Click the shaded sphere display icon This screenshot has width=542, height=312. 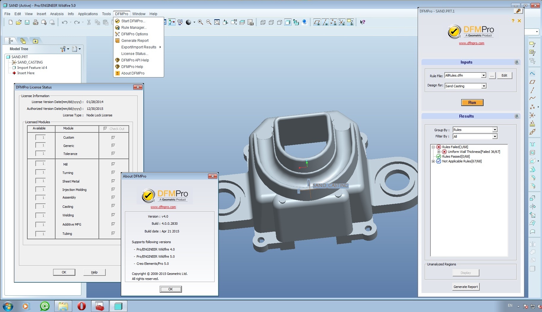[x=188, y=22]
